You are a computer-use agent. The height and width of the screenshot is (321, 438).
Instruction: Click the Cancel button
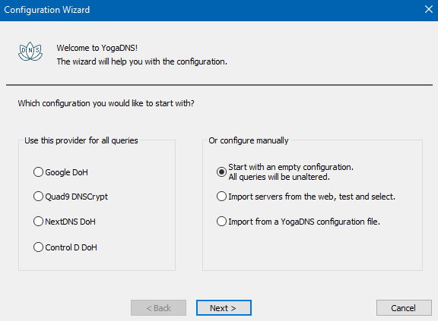(x=404, y=308)
